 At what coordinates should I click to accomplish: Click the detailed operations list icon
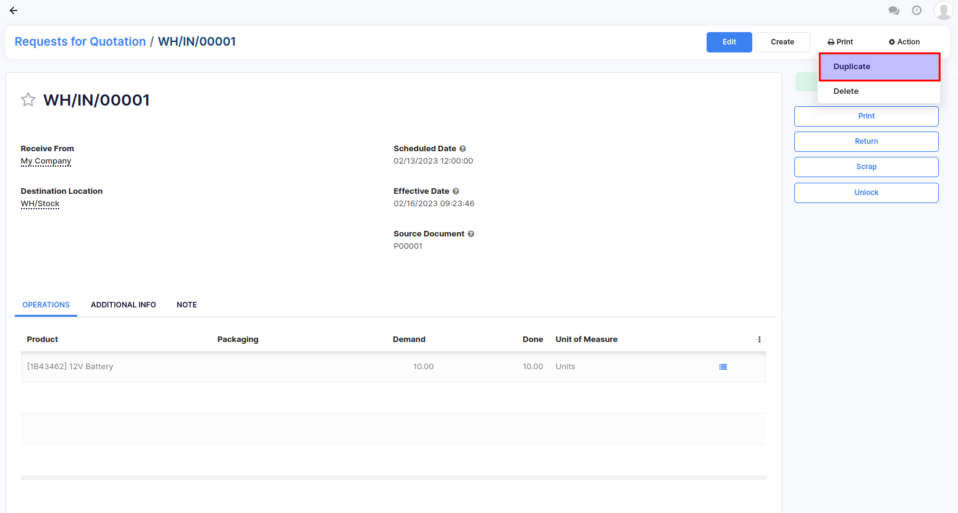tap(723, 367)
